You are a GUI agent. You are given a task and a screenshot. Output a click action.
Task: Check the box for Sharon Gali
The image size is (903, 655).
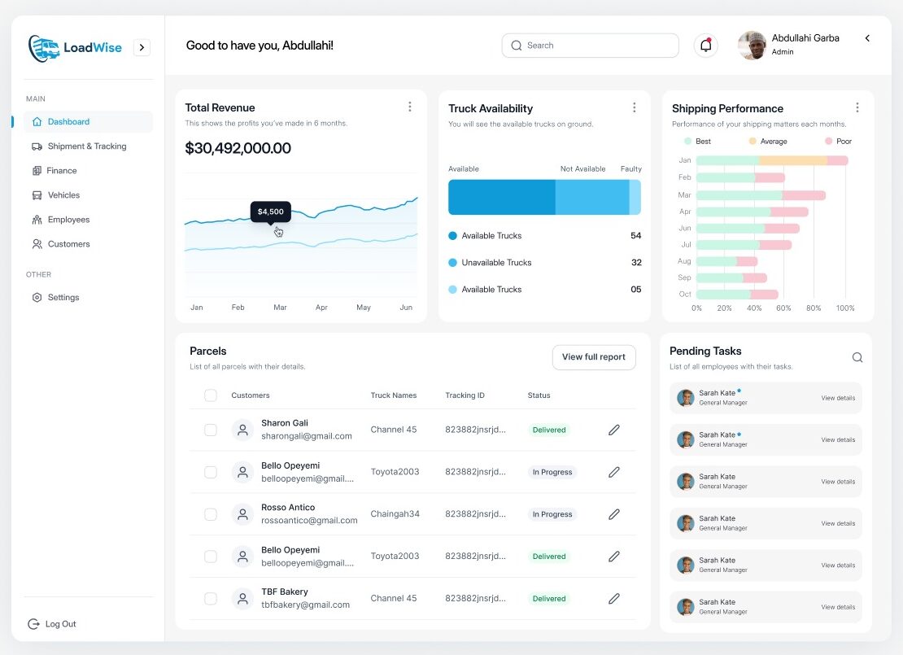[211, 430]
